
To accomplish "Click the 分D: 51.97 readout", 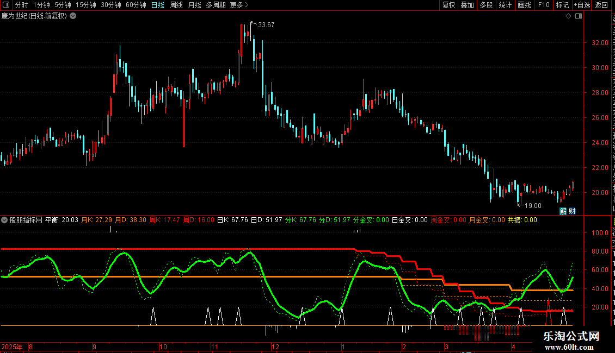I will click(335, 220).
